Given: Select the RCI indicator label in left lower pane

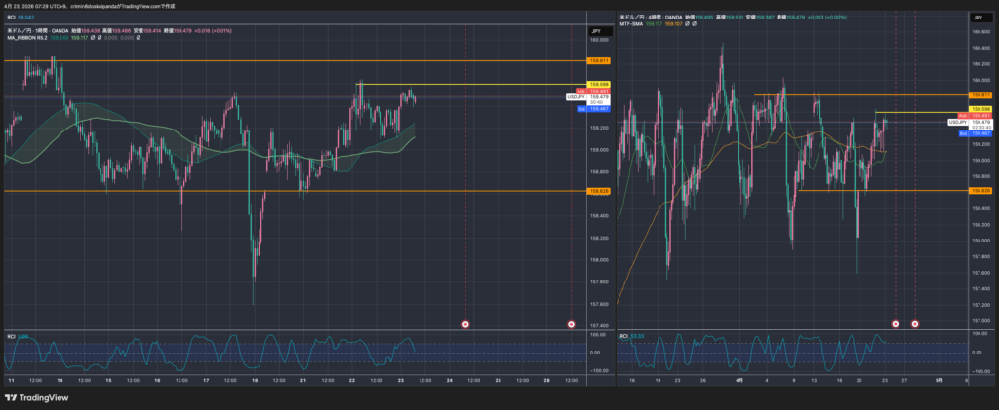Looking at the screenshot, I should point(12,336).
